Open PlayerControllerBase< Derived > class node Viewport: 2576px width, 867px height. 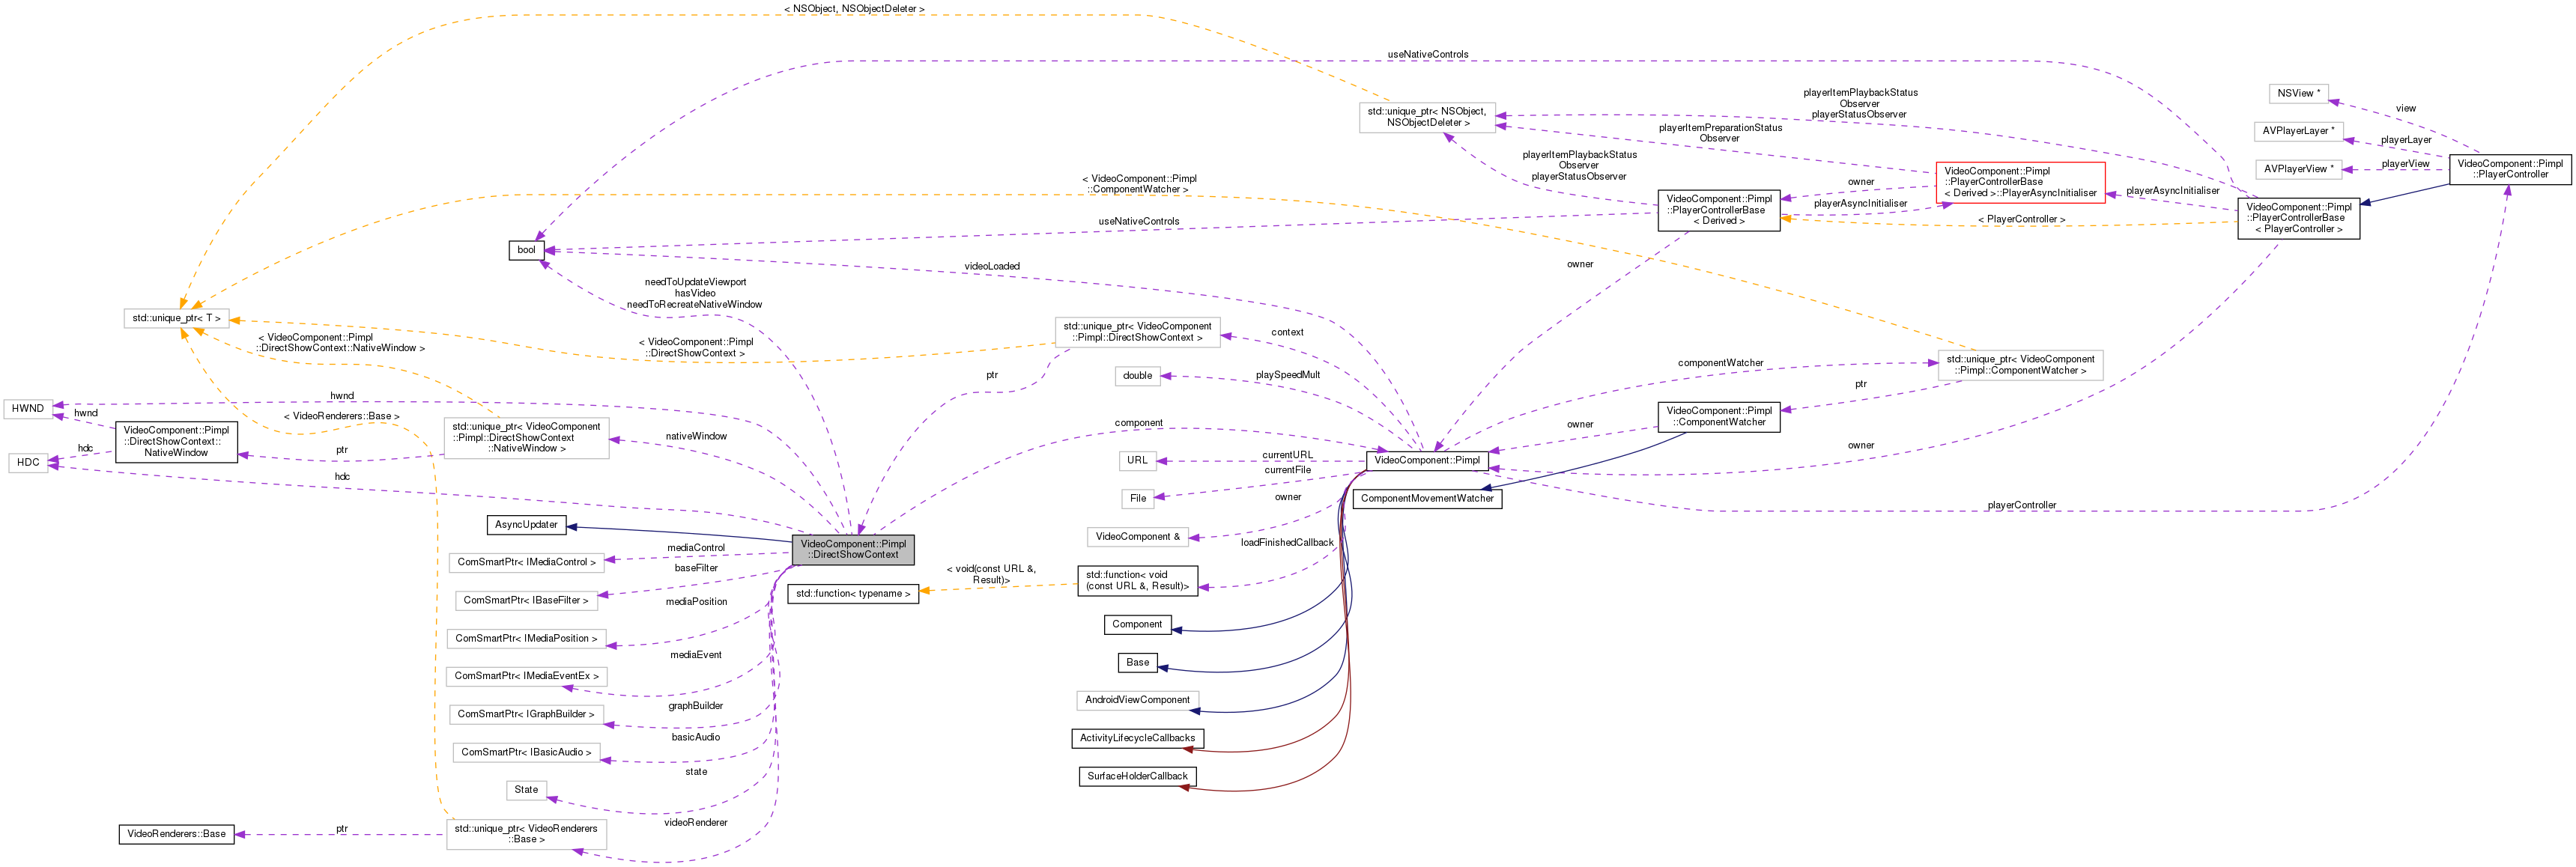coord(1719,210)
